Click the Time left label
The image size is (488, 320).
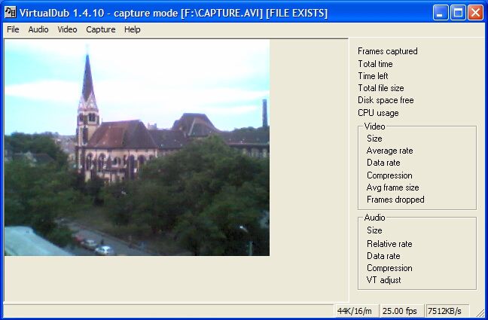pos(373,76)
